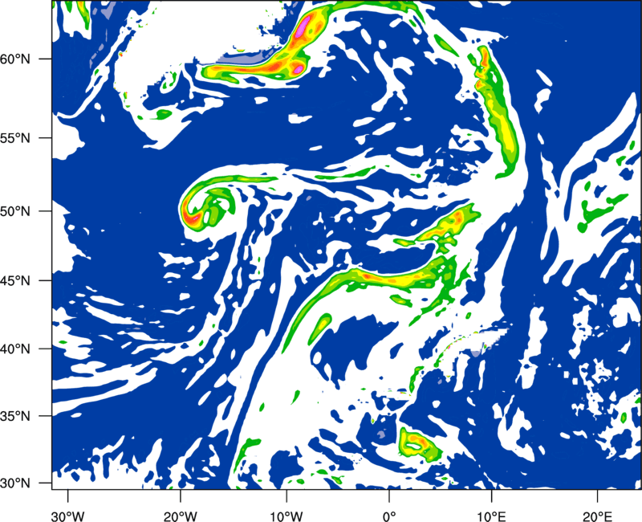Viewport: 642px width, 522px height.
Task: Click the 0° longitude label
Action: click(389, 516)
